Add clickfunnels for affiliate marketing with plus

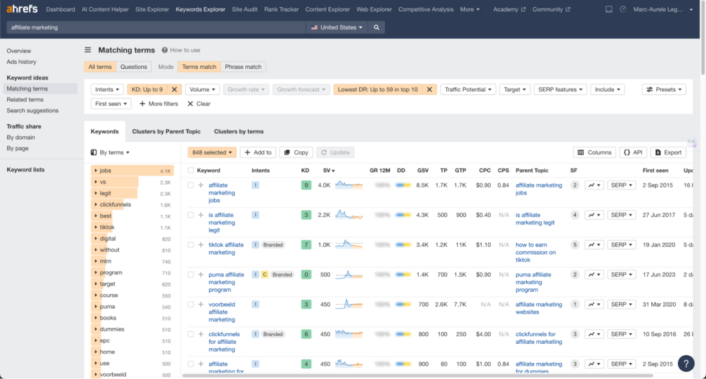pyautogui.click(x=201, y=335)
